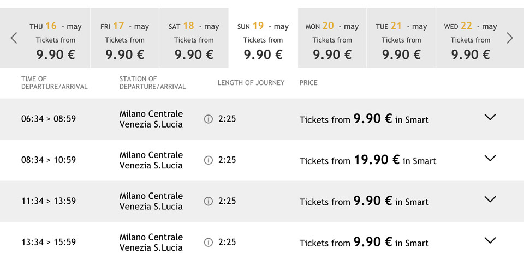Click 9.90 € price on 06:34 train
This screenshot has height=260, width=524.
tap(373, 119)
